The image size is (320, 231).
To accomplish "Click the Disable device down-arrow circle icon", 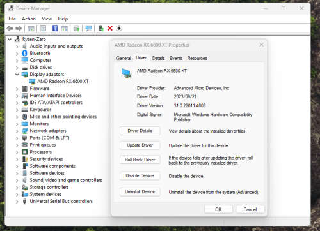I will pyautogui.click(x=119, y=28).
